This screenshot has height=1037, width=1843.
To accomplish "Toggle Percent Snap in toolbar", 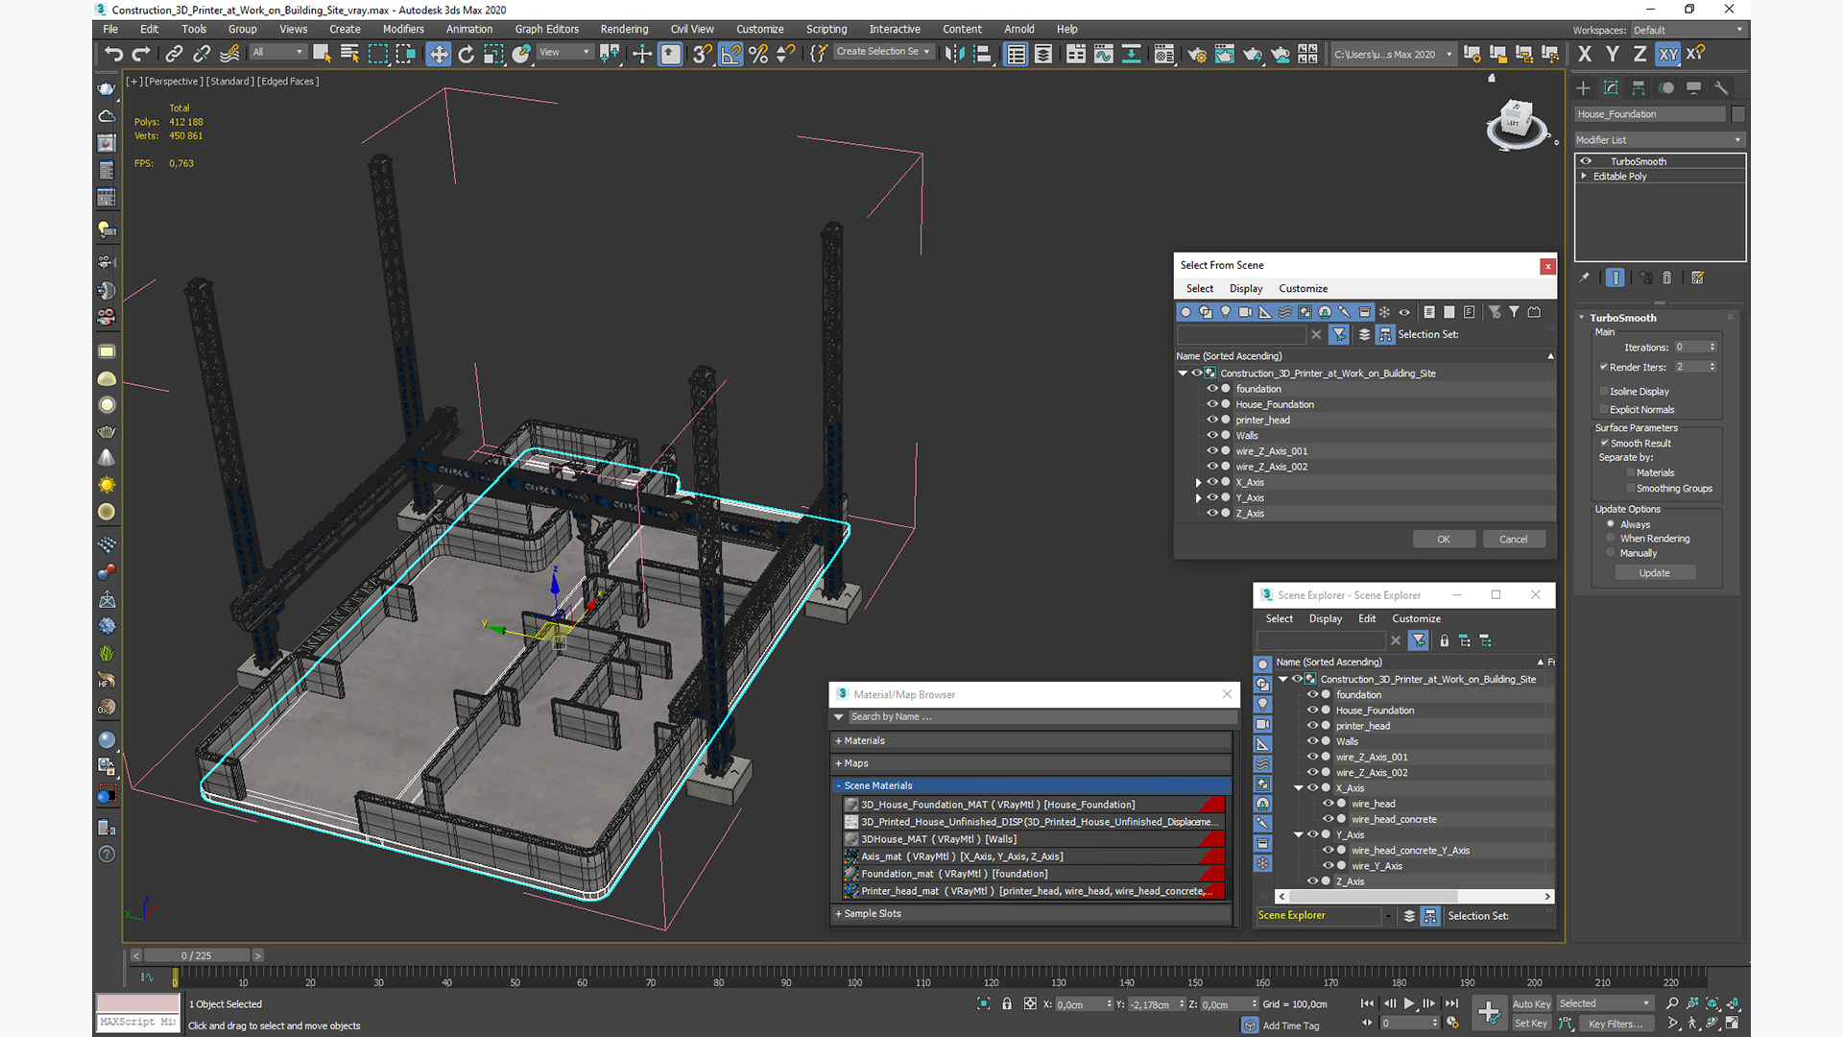I will pos(758,54).
